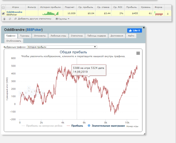Close the OddiBrandre panel
The width and height of the screenshot is (176, 143).
(x=144, y=28)
